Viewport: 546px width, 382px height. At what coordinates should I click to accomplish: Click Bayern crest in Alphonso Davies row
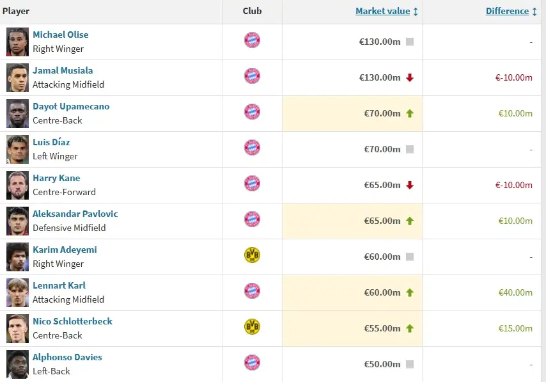coord(252,363)
